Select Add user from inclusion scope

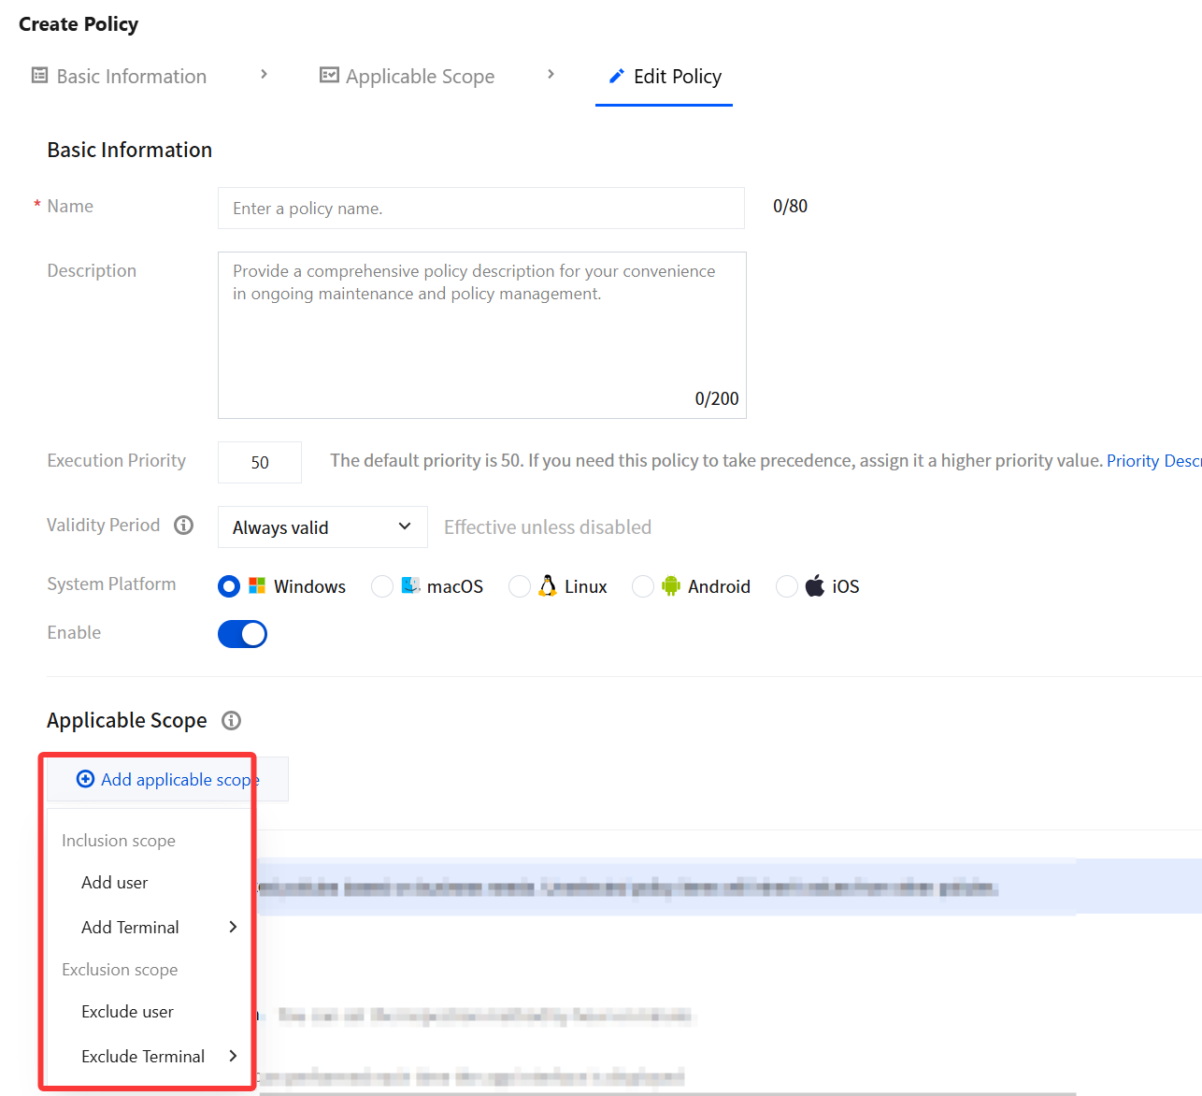pyautogui.click(x=115, y=883)
